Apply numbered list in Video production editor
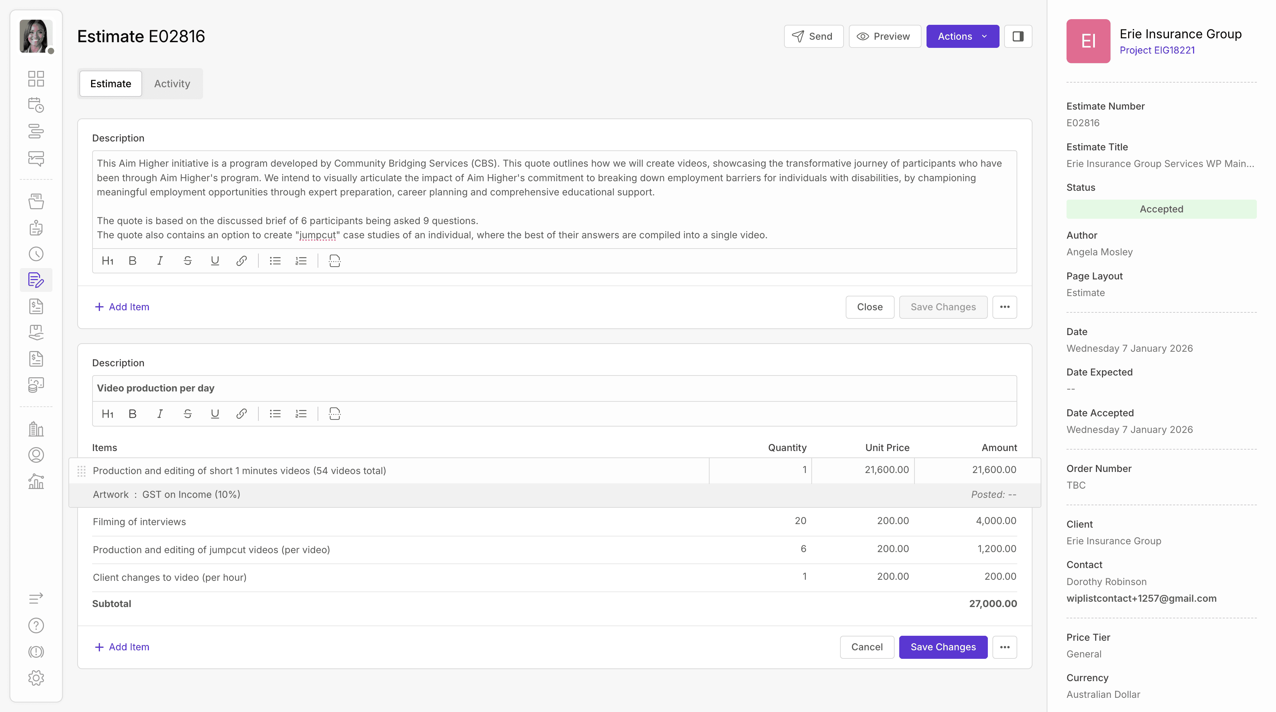This screenshot has width=1276, height=712. tap(301, 414)
